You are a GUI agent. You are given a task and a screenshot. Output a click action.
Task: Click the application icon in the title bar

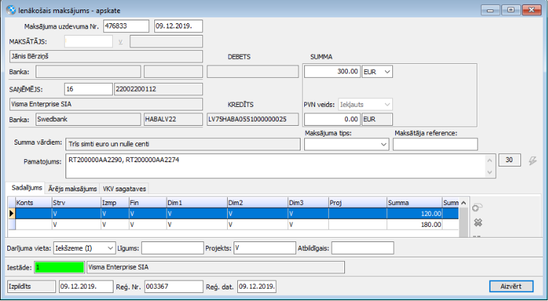[12, 10]
